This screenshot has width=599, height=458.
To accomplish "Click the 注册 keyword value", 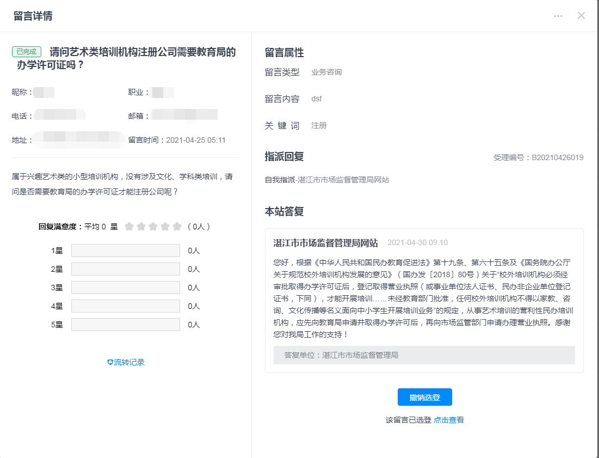I will (x=319, y=125).
